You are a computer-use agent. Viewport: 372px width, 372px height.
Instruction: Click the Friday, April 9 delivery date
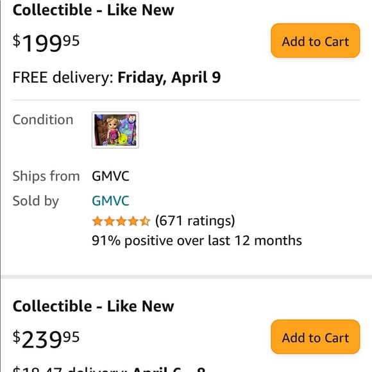tap(169, 78)
